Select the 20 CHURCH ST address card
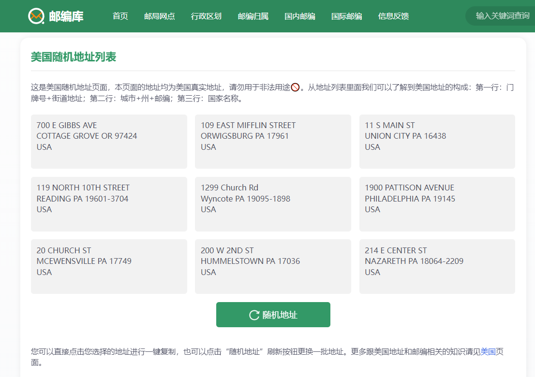The image size is (535, 377). [109, 266]
